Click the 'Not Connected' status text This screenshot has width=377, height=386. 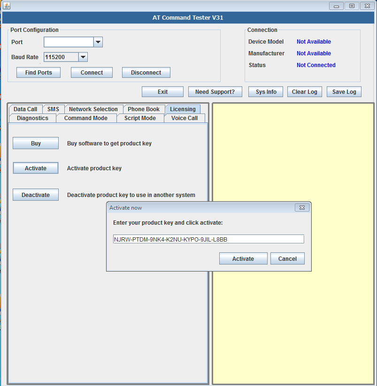click(316, 65)
